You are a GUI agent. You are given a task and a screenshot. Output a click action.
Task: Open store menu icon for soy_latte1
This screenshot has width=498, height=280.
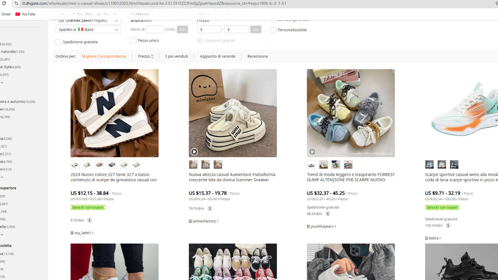click(x=72, y=233)
